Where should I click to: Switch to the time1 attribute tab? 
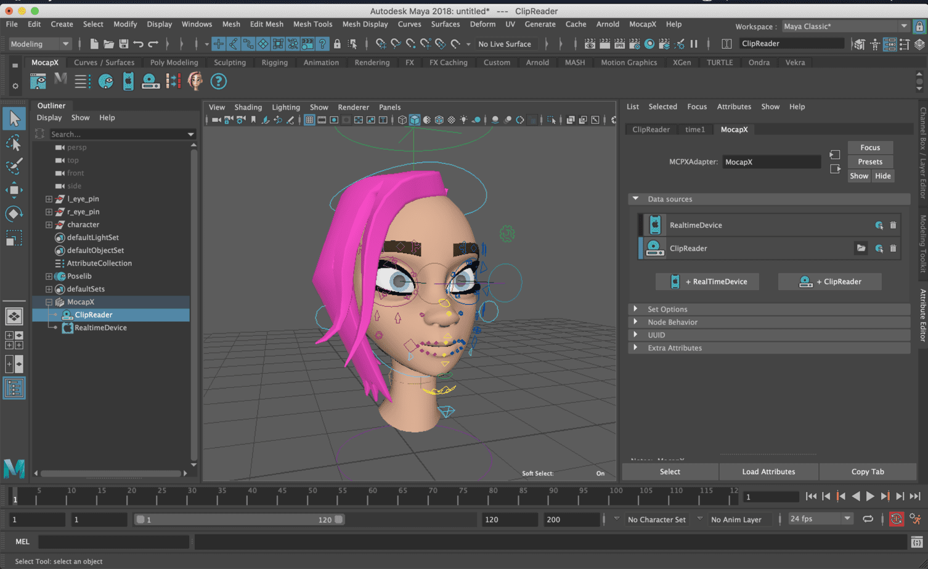coord(695,129)
